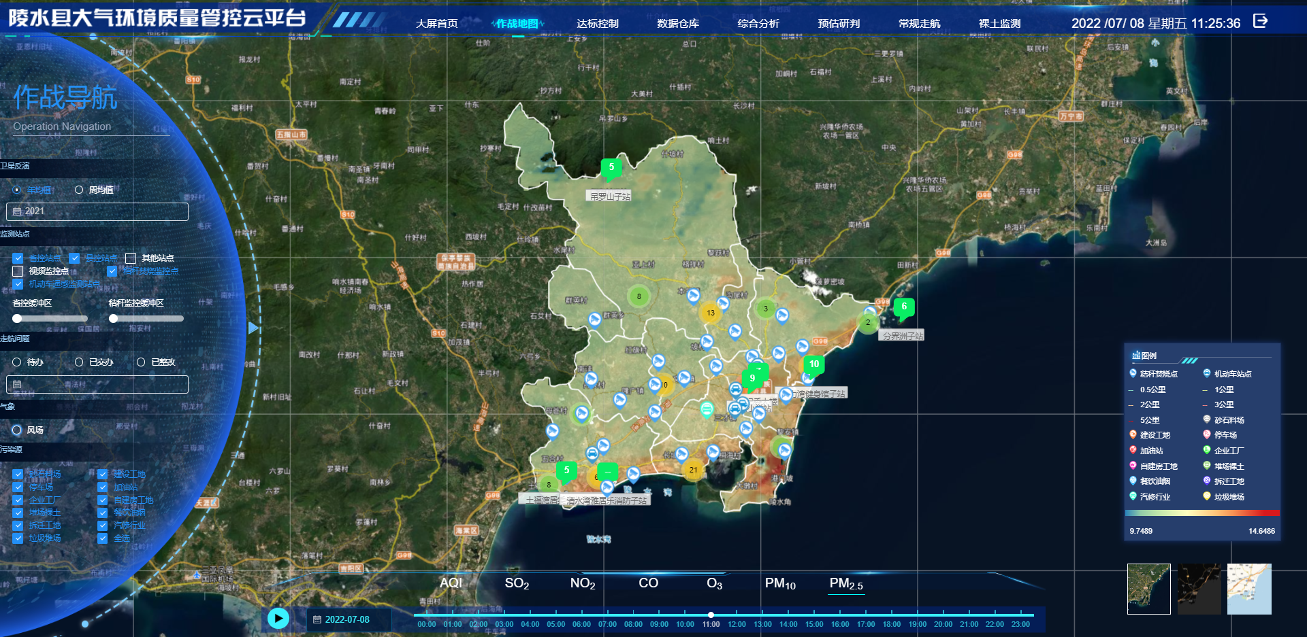Open the green cluster circle numbered 3
This screenshot has width=1307, height=637.
pos(765,309)
